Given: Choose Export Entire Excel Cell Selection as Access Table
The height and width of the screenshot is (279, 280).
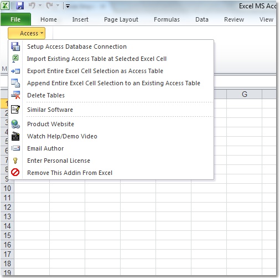Looking at the screenshot, I should coord(111,71).
